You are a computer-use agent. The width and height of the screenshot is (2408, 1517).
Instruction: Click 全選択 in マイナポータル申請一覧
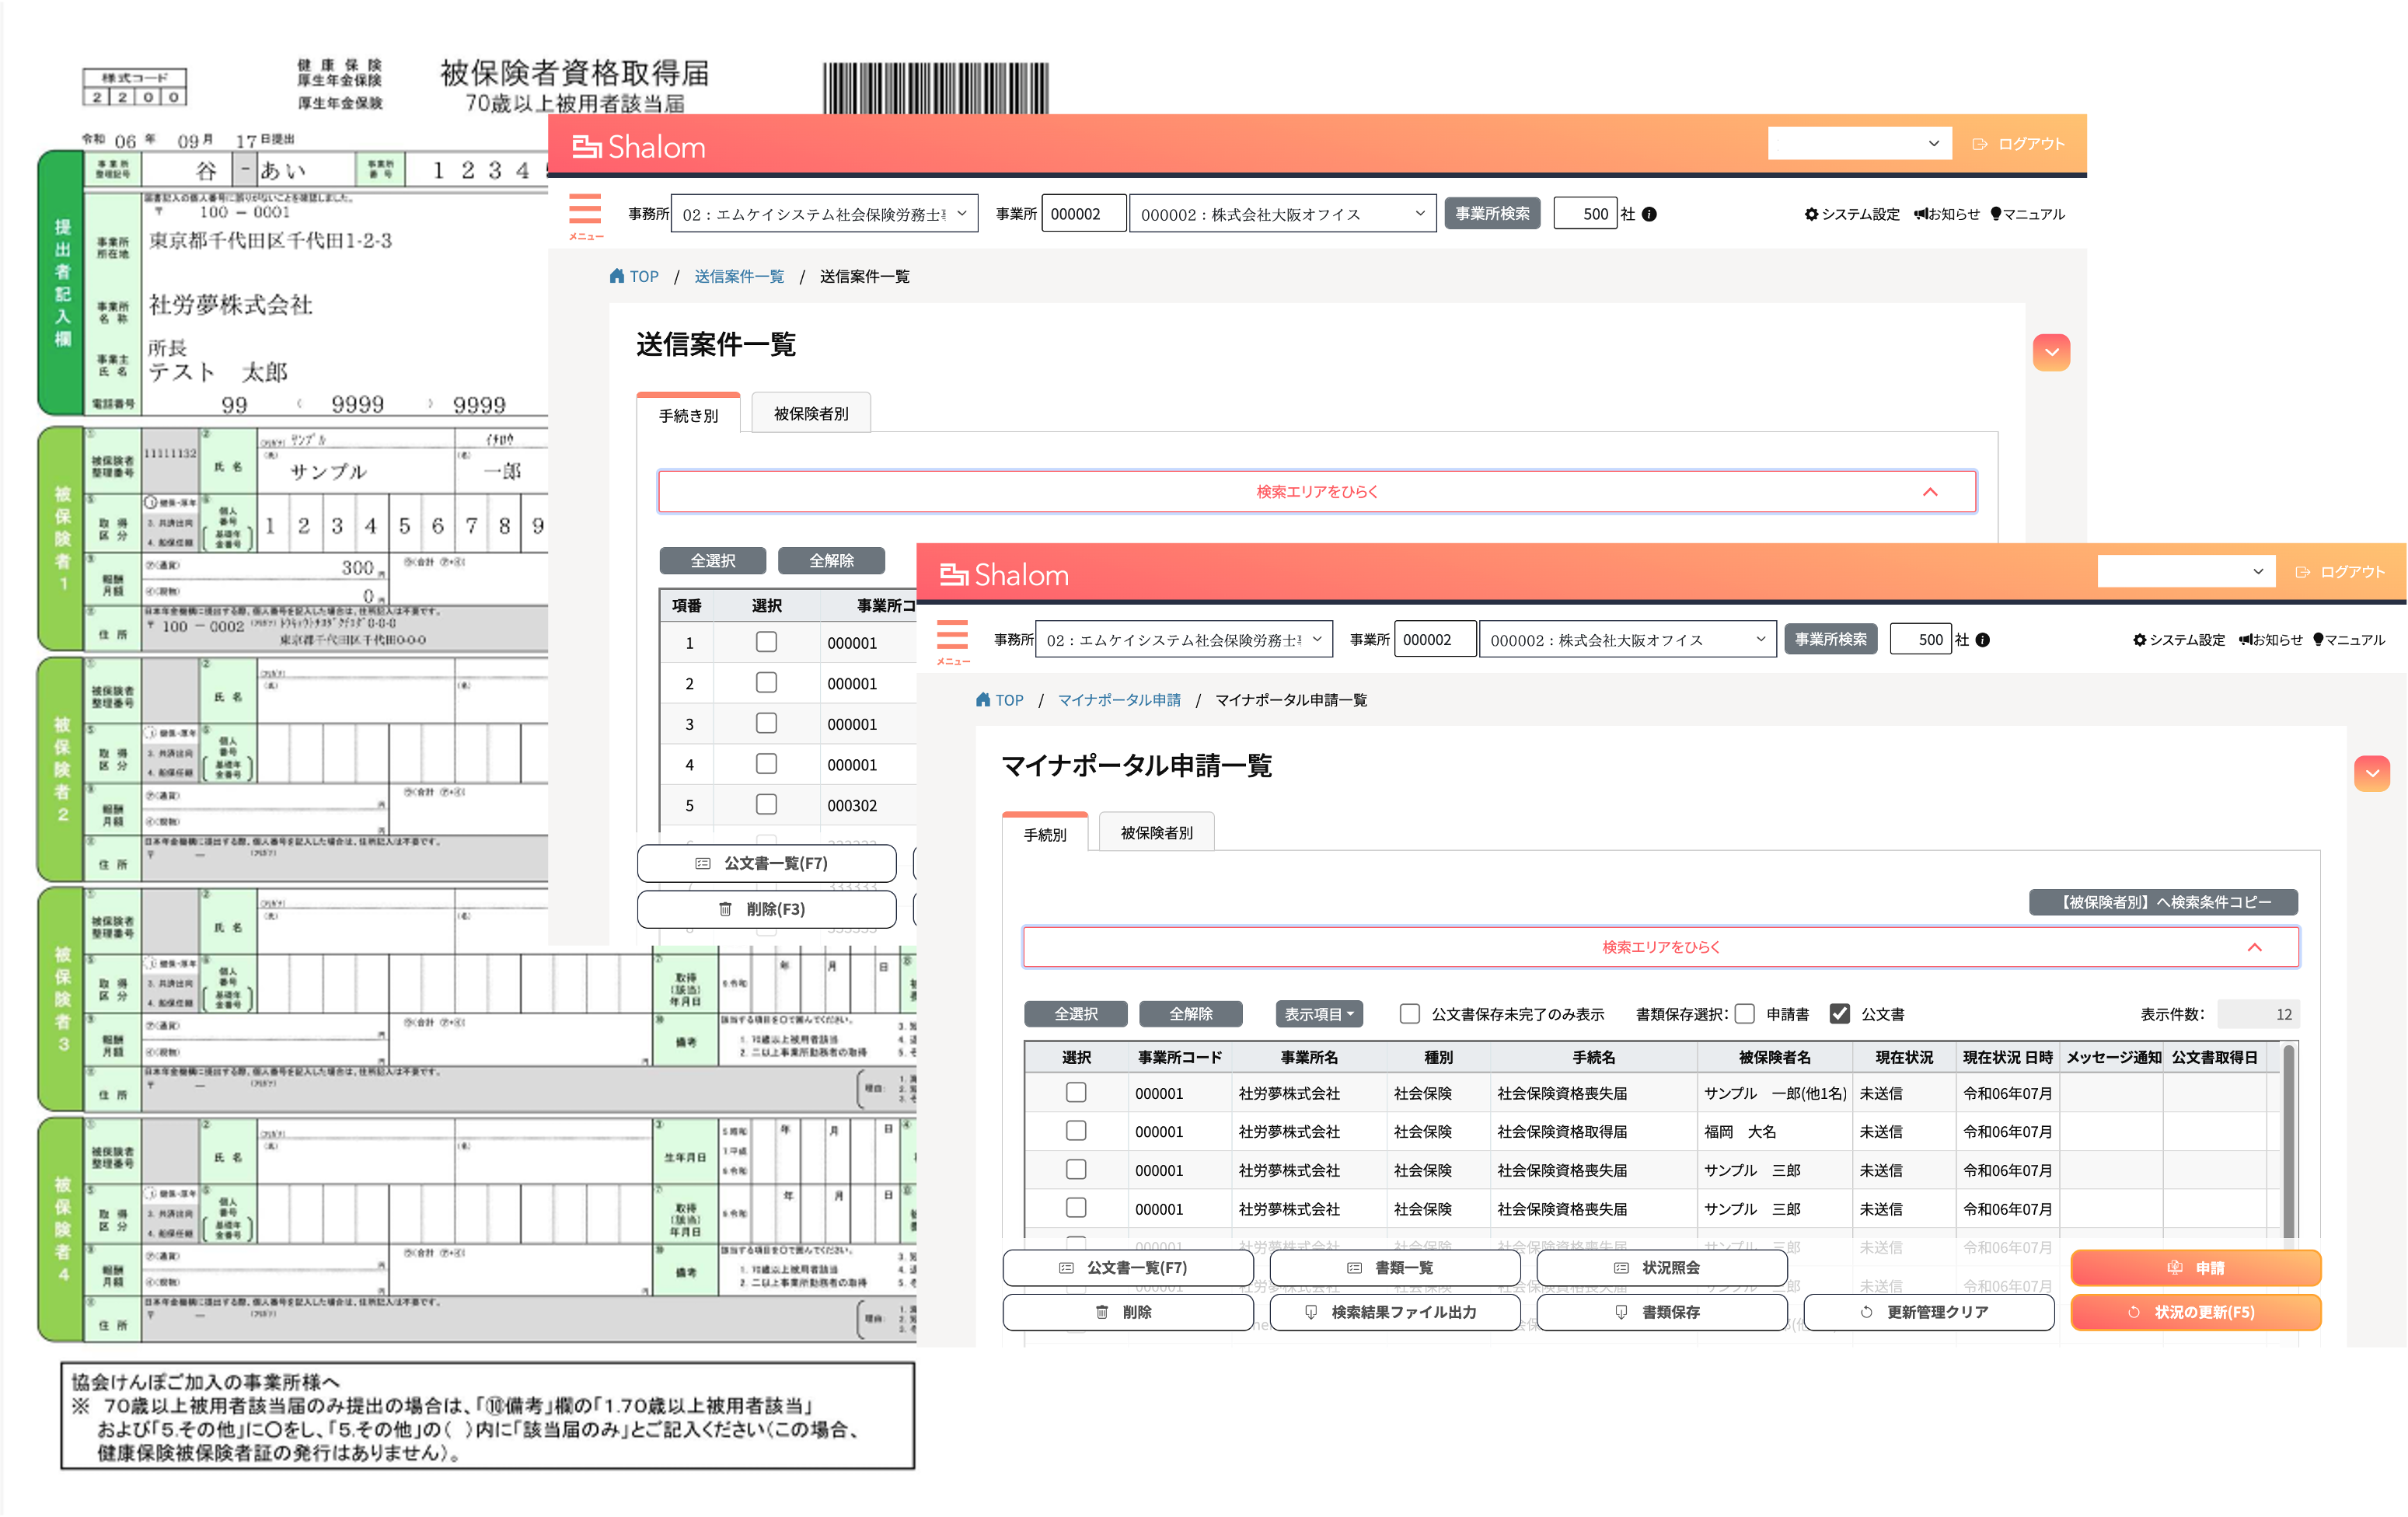click(1076, 1014)
